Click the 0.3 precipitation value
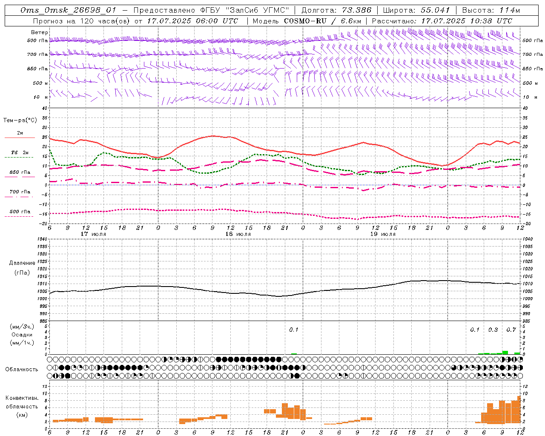 click(x=493, y=330)
